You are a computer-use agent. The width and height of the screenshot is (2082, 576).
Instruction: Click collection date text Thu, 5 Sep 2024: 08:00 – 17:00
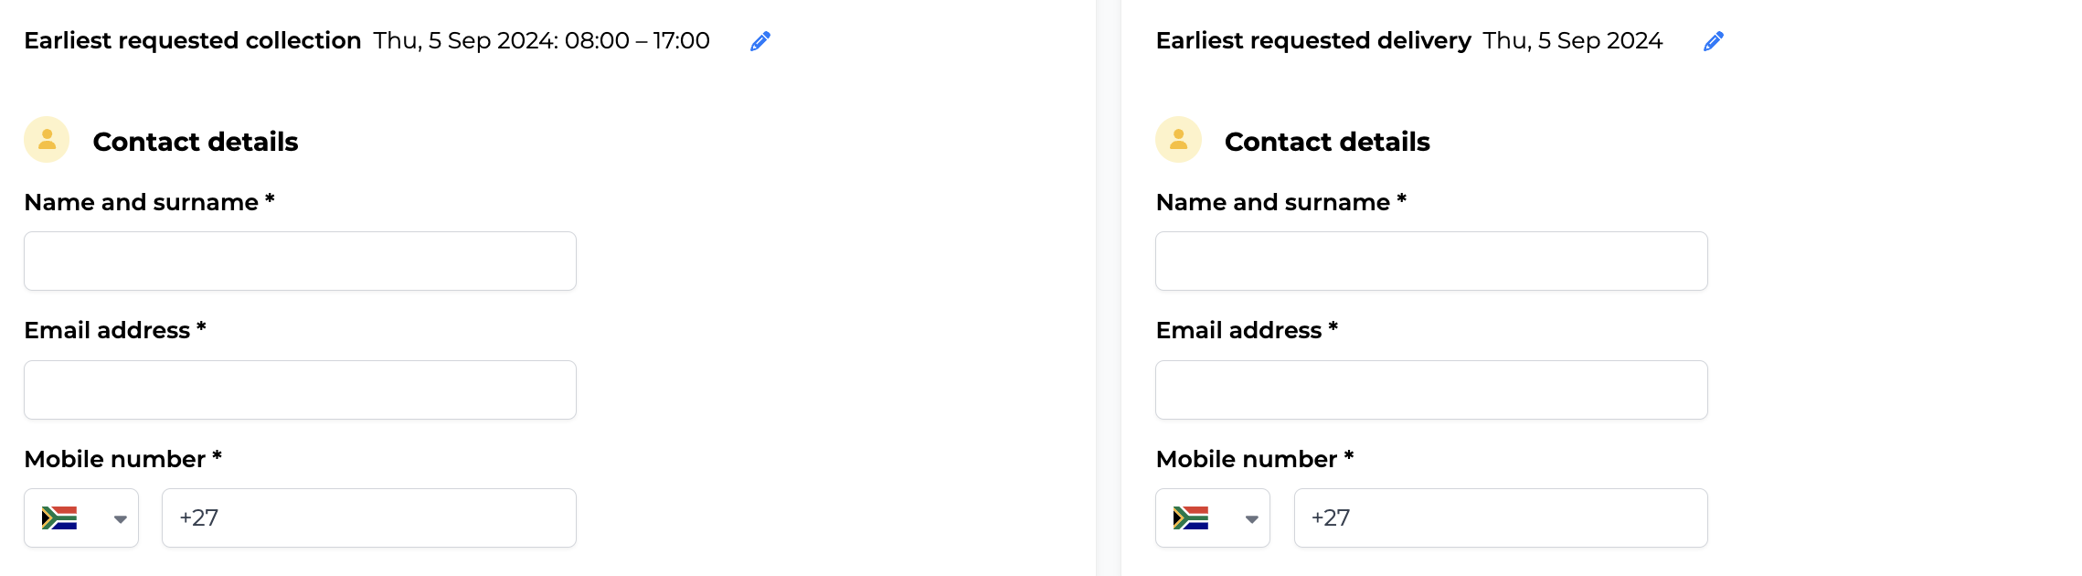click(542, 41)
